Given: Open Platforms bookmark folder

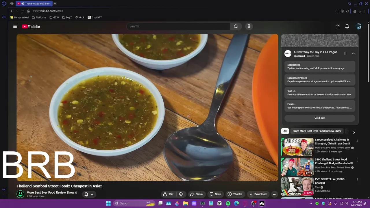Looking at the screenshot, I should pyautogui.click(x=39, y=17).
